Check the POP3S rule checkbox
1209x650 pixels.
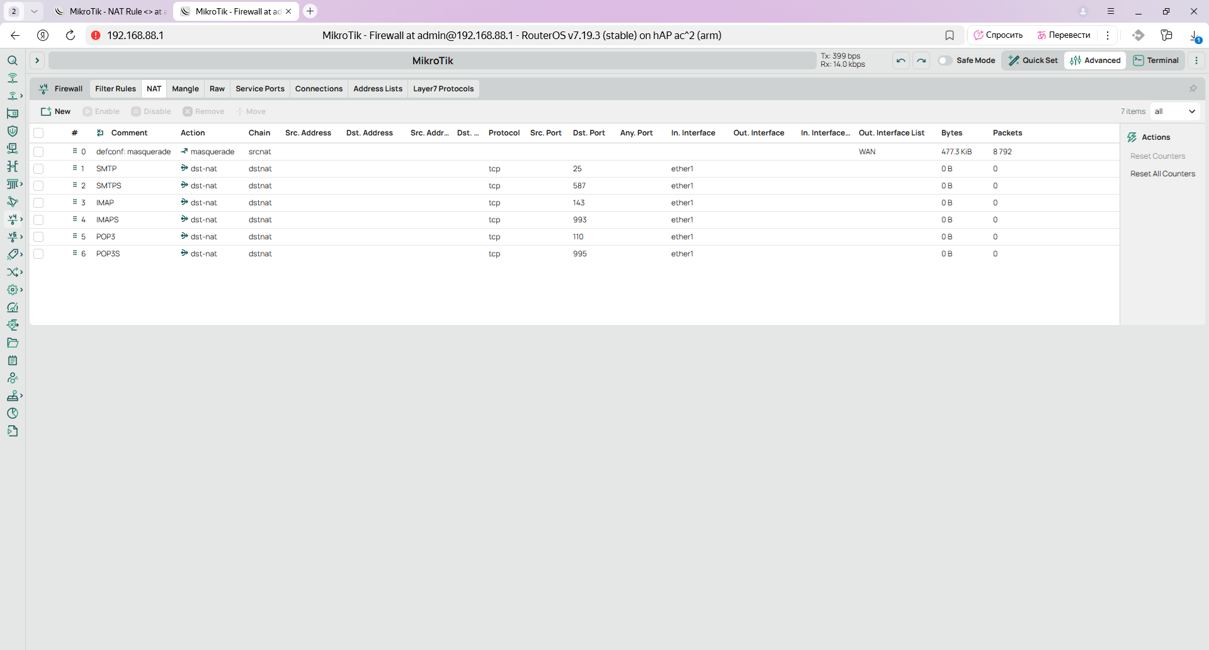[38, 254]
